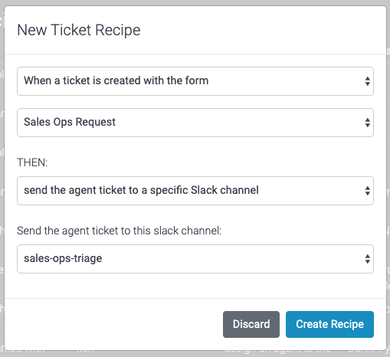This screenshot has width=390, height=357.
Task: Click the empty footer area left of Discard
Action: [113, 324]
